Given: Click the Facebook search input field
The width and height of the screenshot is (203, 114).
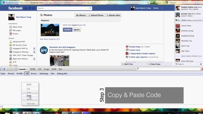Looking at the screenshot, I should (x=63, y=8).
